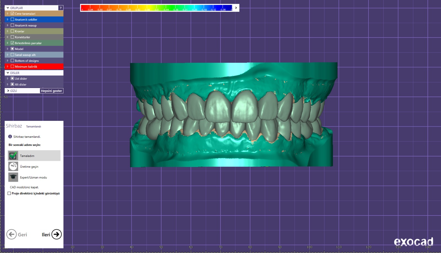Click the CAD modülünü kapat text
Viewport: 441px width, 253px height.
coord(24,187)
